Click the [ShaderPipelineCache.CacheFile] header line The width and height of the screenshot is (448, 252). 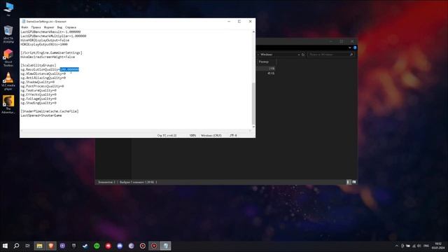[x=50, y=111]
